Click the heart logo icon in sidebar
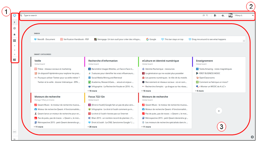This screenshot has width=258, height=142. pos(14,15)
